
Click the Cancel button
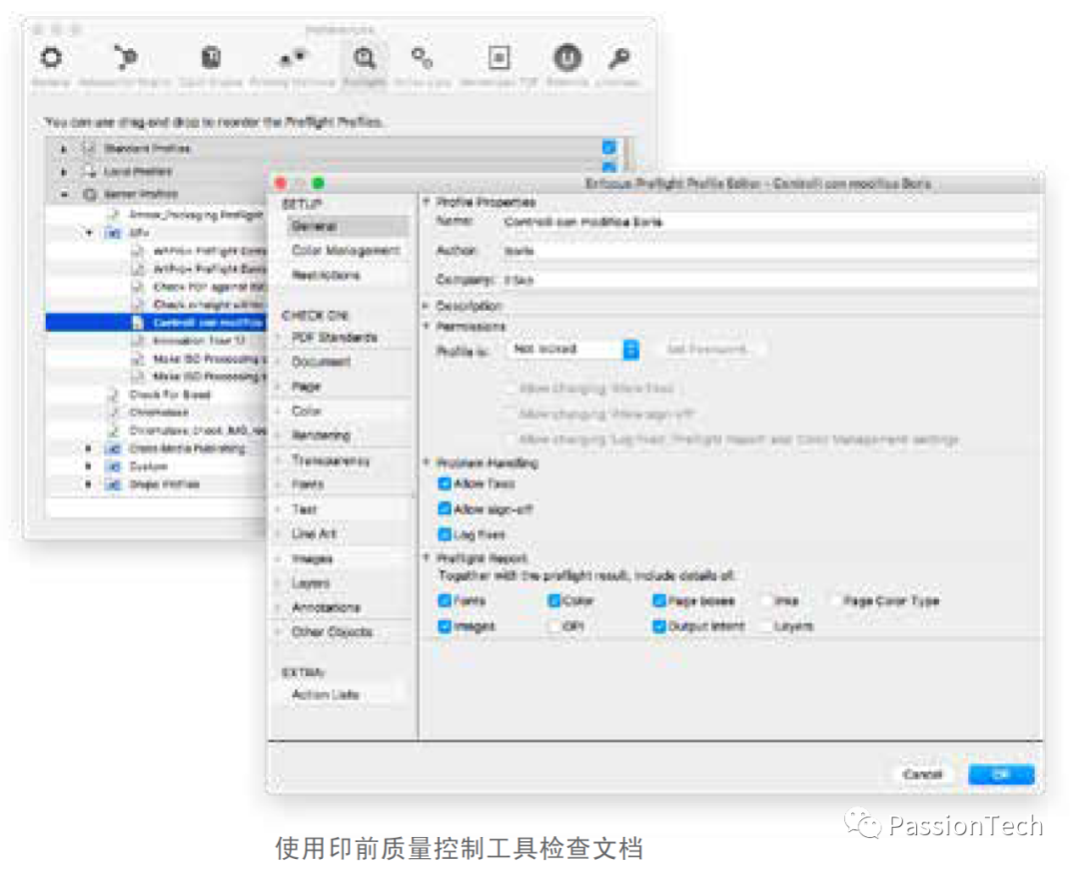point(922,774)
